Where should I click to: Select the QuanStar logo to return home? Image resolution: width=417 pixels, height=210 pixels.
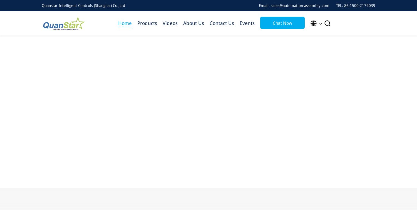pyautogui.click(x=64, y=23)
